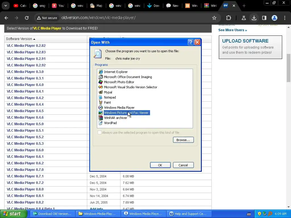This screenshot has width=291, height=218.
Task: Click the Open With dialog help button
Action: pos(191,42)
